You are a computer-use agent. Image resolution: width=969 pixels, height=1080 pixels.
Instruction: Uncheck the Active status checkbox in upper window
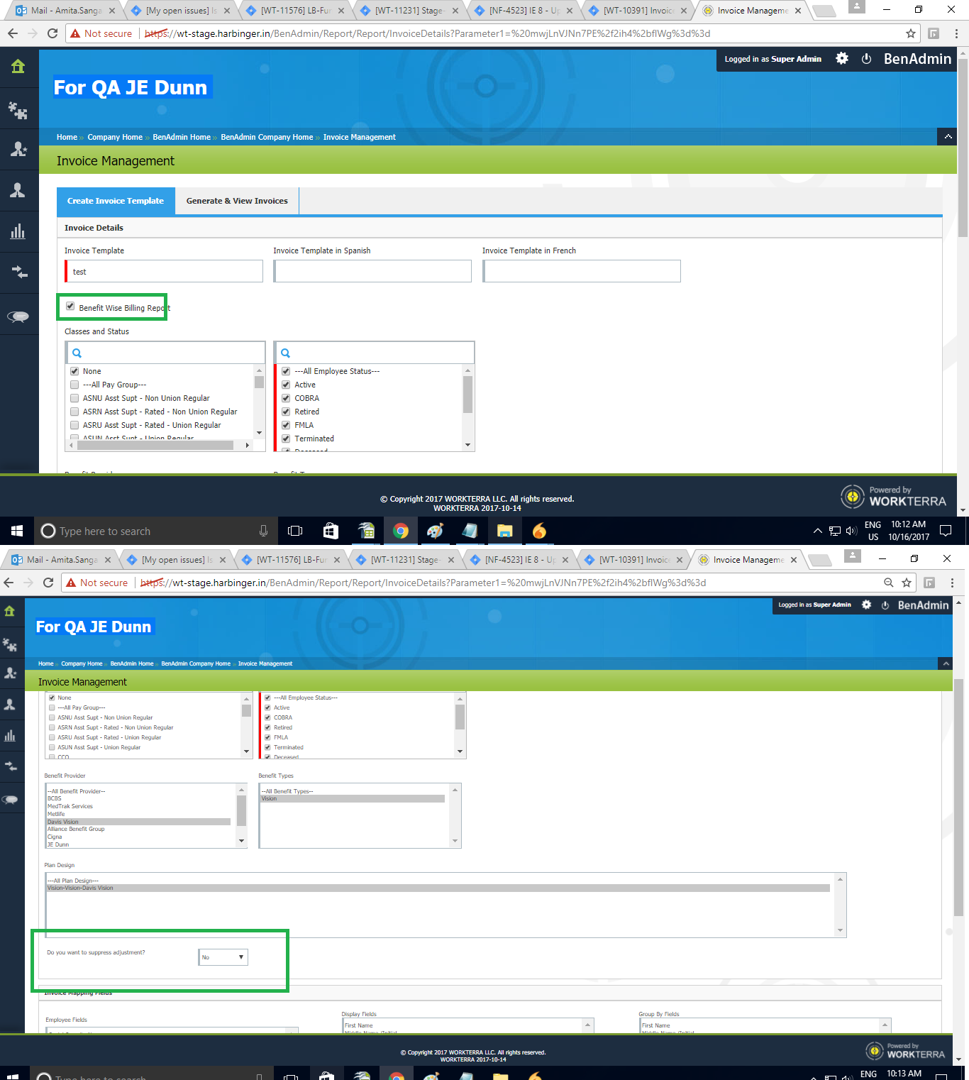pos(286,385)
